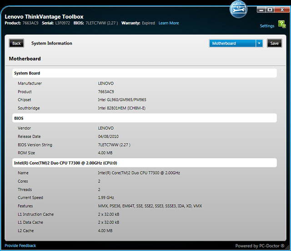Select the Manufacturer value LENOVO under System Board

pos(106,83)
